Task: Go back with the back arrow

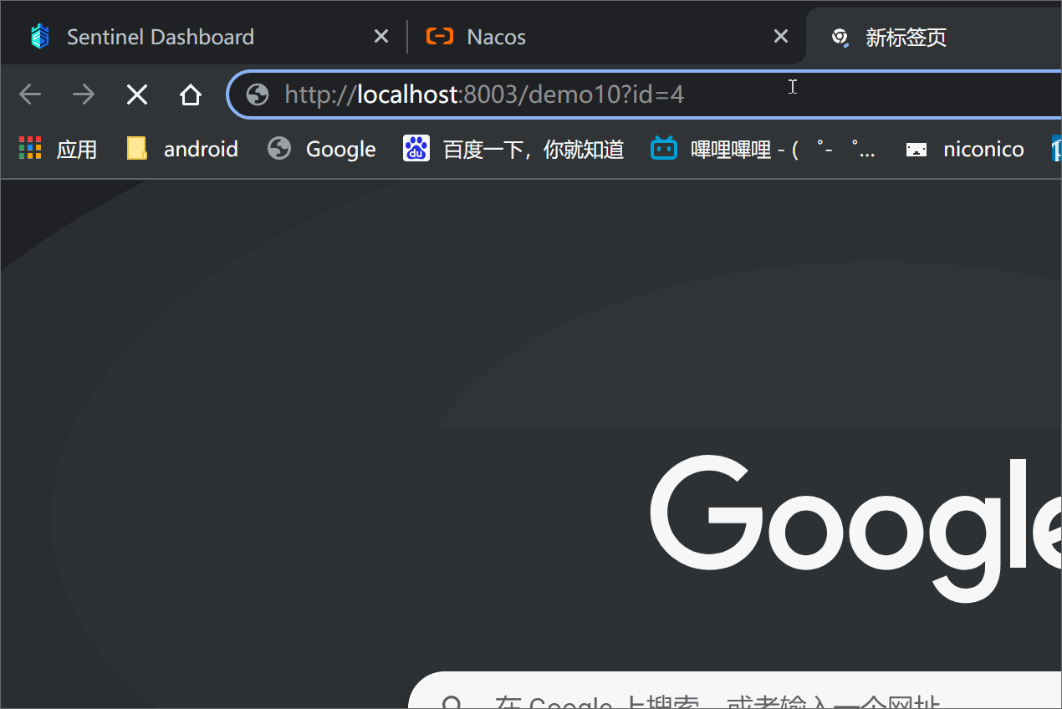Action: [30, 94]
